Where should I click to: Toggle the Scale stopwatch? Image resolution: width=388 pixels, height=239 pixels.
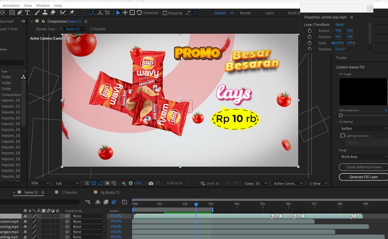[310, 43]
